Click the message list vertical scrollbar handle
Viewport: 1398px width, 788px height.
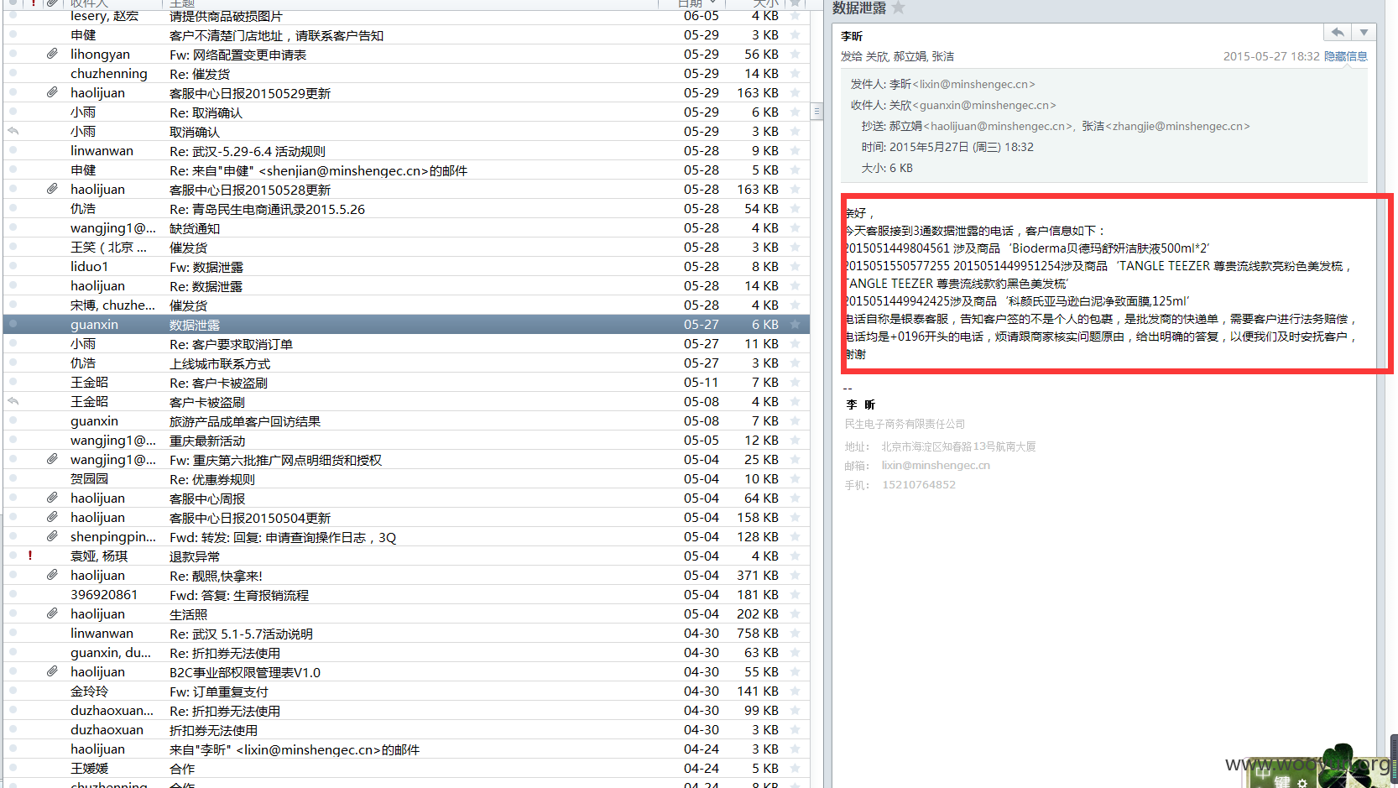(816, 111)
